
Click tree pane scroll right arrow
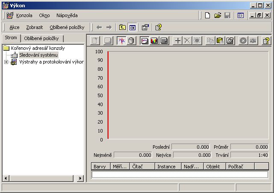point(80,179)
